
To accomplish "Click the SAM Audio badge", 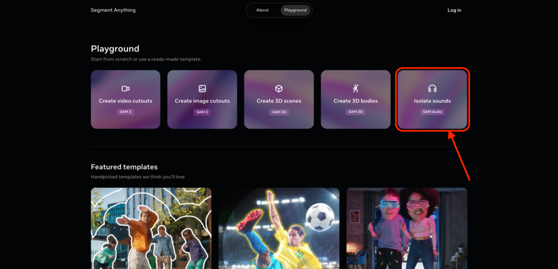I will [432, 112].
